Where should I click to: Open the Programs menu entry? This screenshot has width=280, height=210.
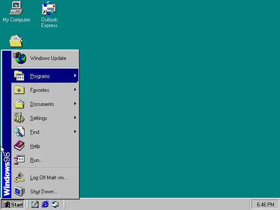45,76
